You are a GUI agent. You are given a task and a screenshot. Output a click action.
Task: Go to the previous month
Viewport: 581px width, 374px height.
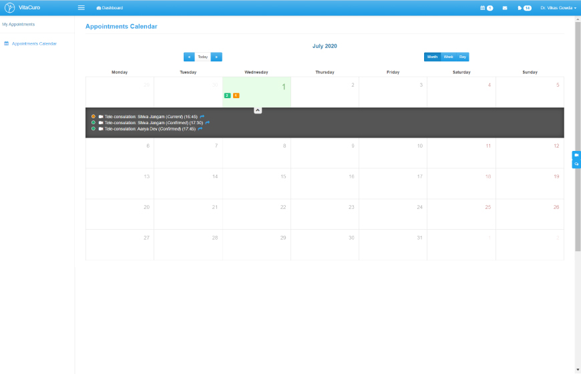189,57
